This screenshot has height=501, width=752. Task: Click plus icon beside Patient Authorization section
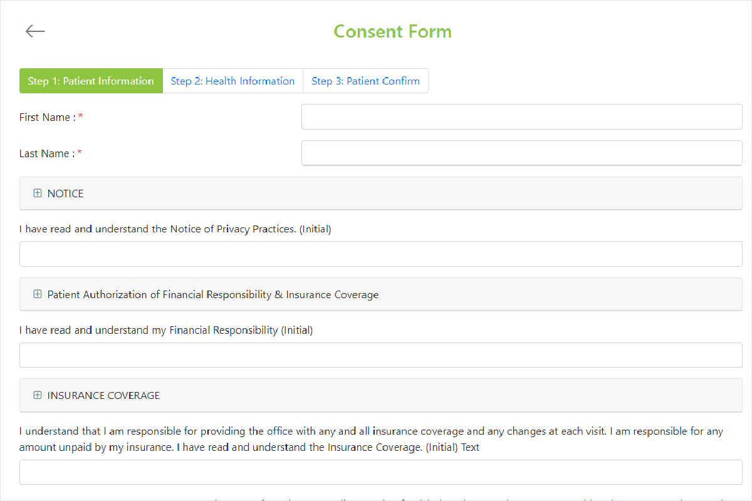click(38, 294)
